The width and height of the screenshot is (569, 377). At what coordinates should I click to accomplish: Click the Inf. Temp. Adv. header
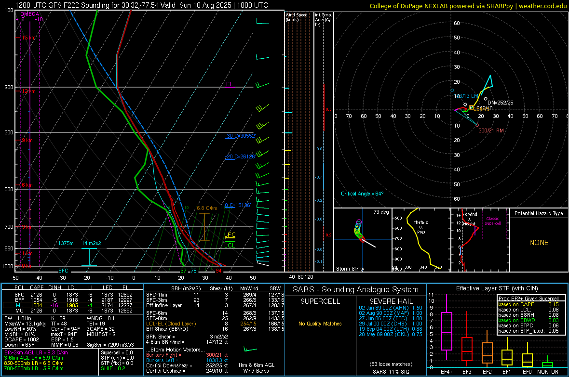tap(323, 20)
